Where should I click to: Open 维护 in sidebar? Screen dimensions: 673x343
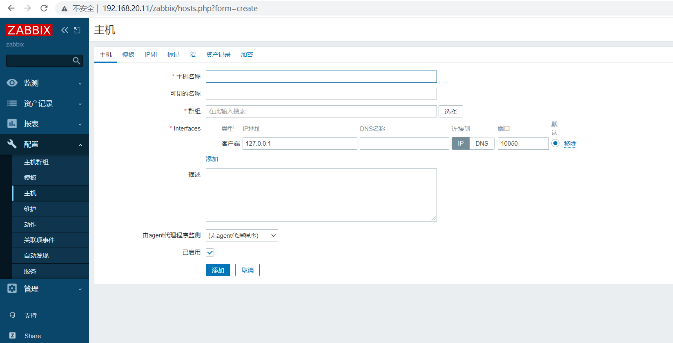51,209
